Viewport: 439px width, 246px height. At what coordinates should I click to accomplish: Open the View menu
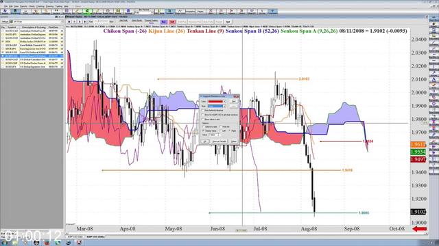point(16,6)
